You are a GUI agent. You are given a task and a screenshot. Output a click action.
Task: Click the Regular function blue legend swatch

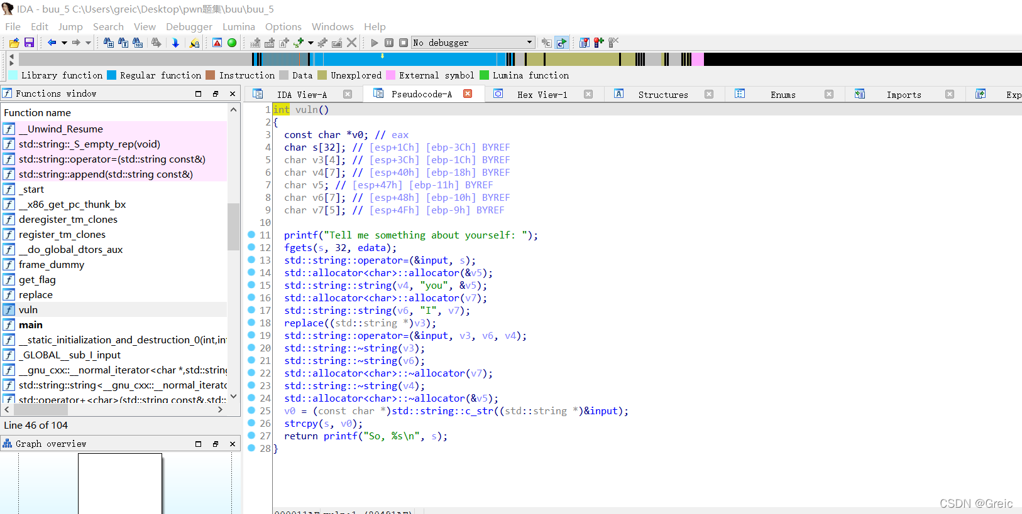(x=111, y=75)
